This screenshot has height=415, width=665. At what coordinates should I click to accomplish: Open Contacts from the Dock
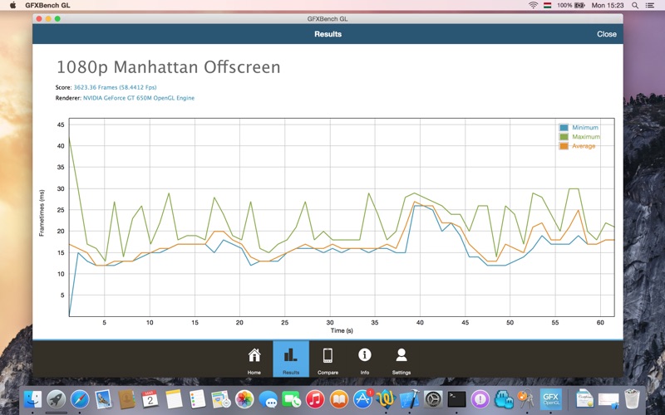126,399
